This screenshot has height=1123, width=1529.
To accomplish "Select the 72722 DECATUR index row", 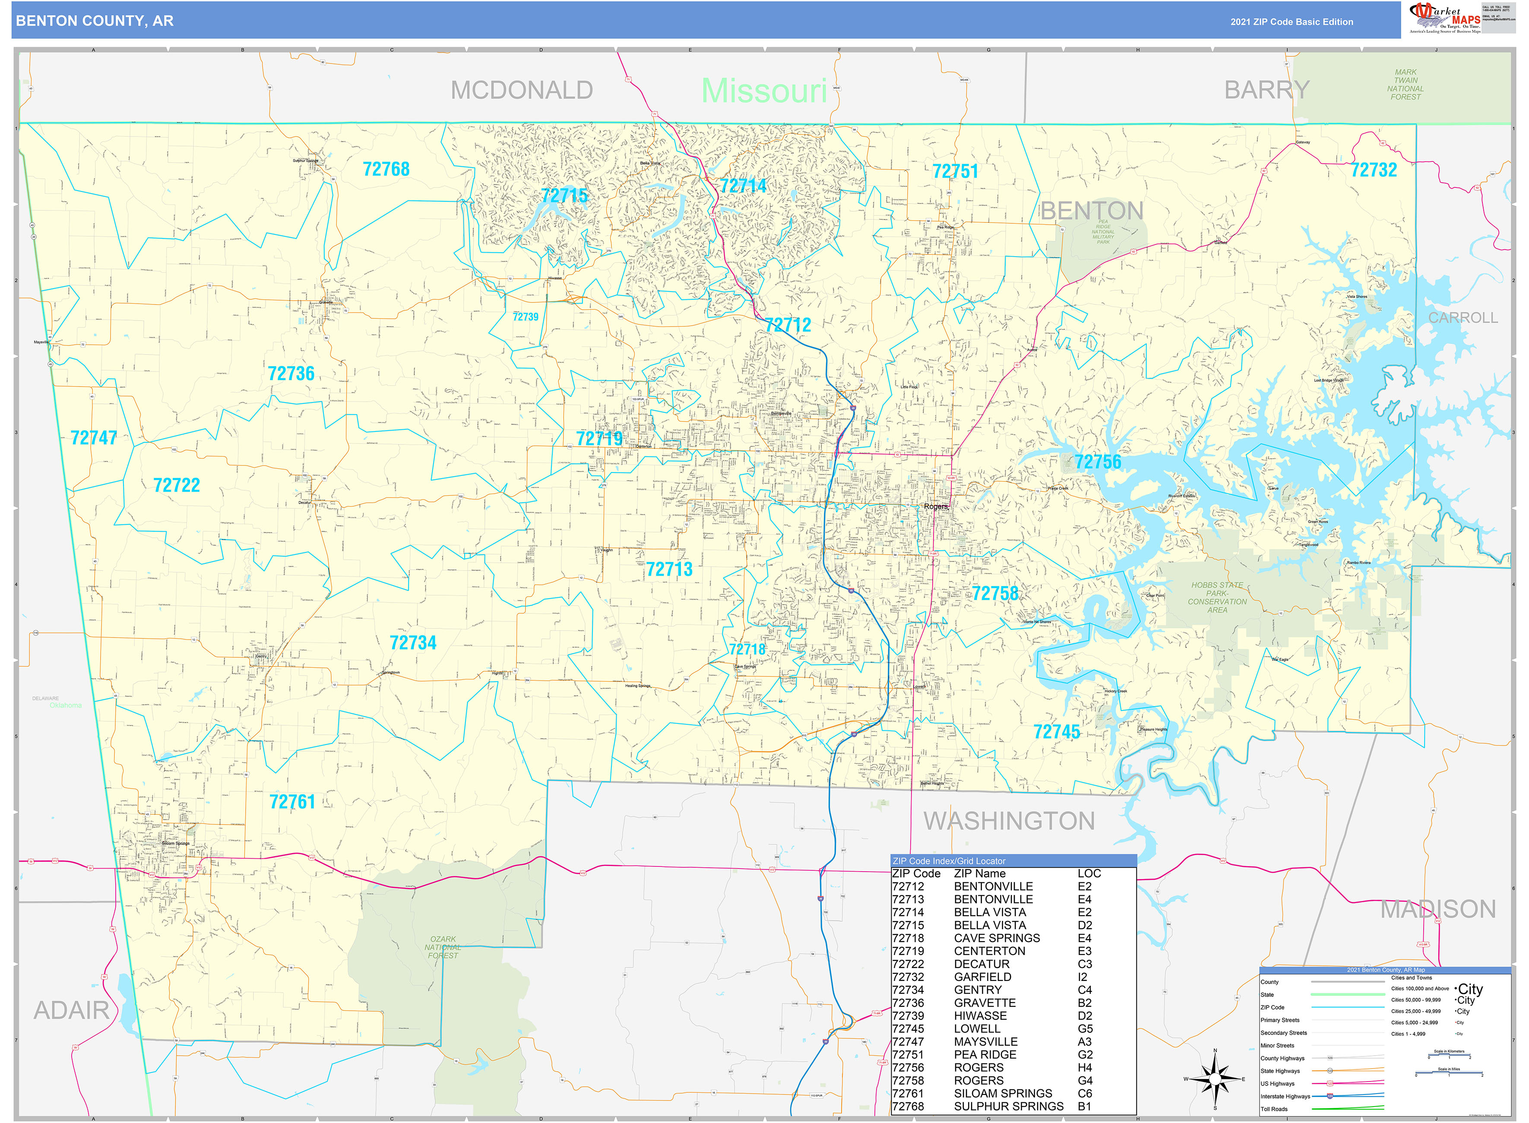I will 1013,964.
